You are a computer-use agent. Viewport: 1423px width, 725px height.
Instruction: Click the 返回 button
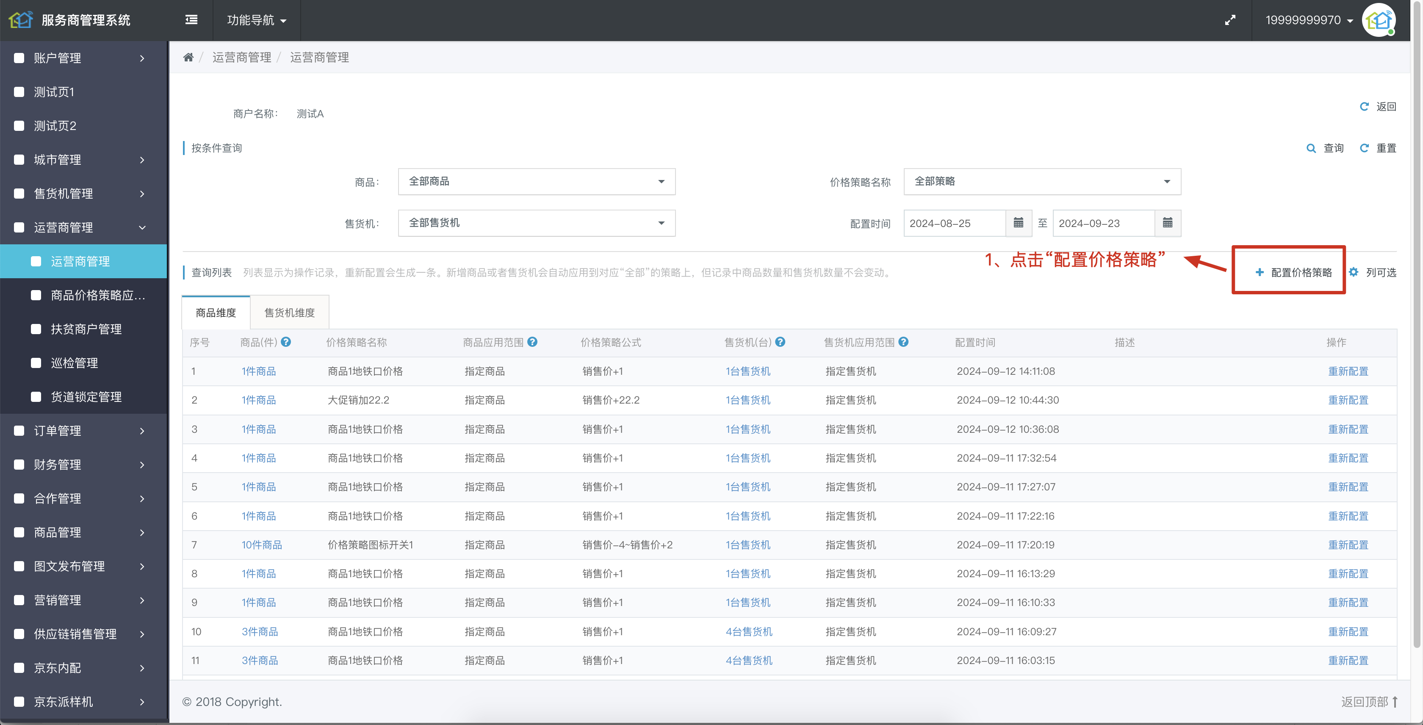point(1378,106)
